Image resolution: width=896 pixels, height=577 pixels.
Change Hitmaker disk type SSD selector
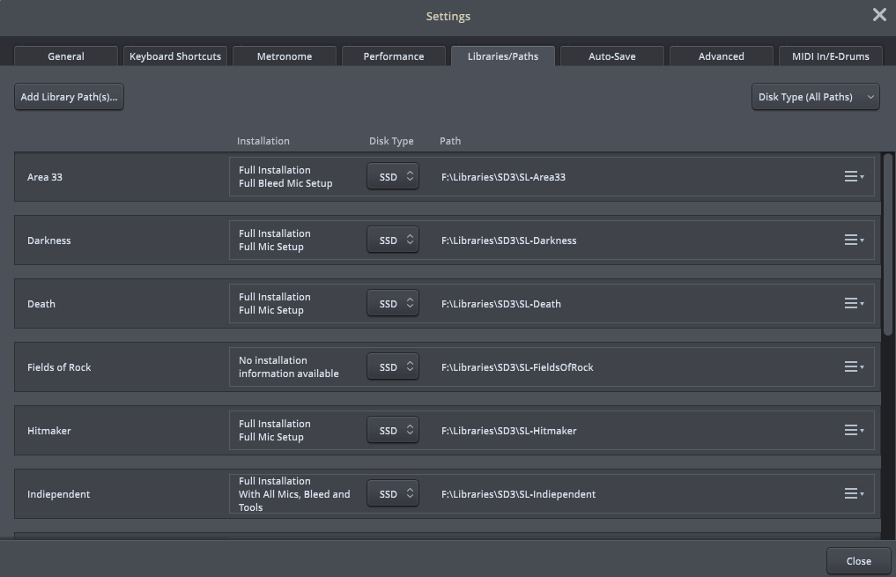click(393, 431)
